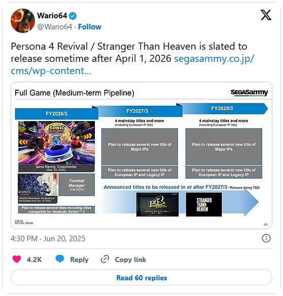Click the blue verified badge icon
The width and height of the screenshot is (283, 296).
click(73, 16)
